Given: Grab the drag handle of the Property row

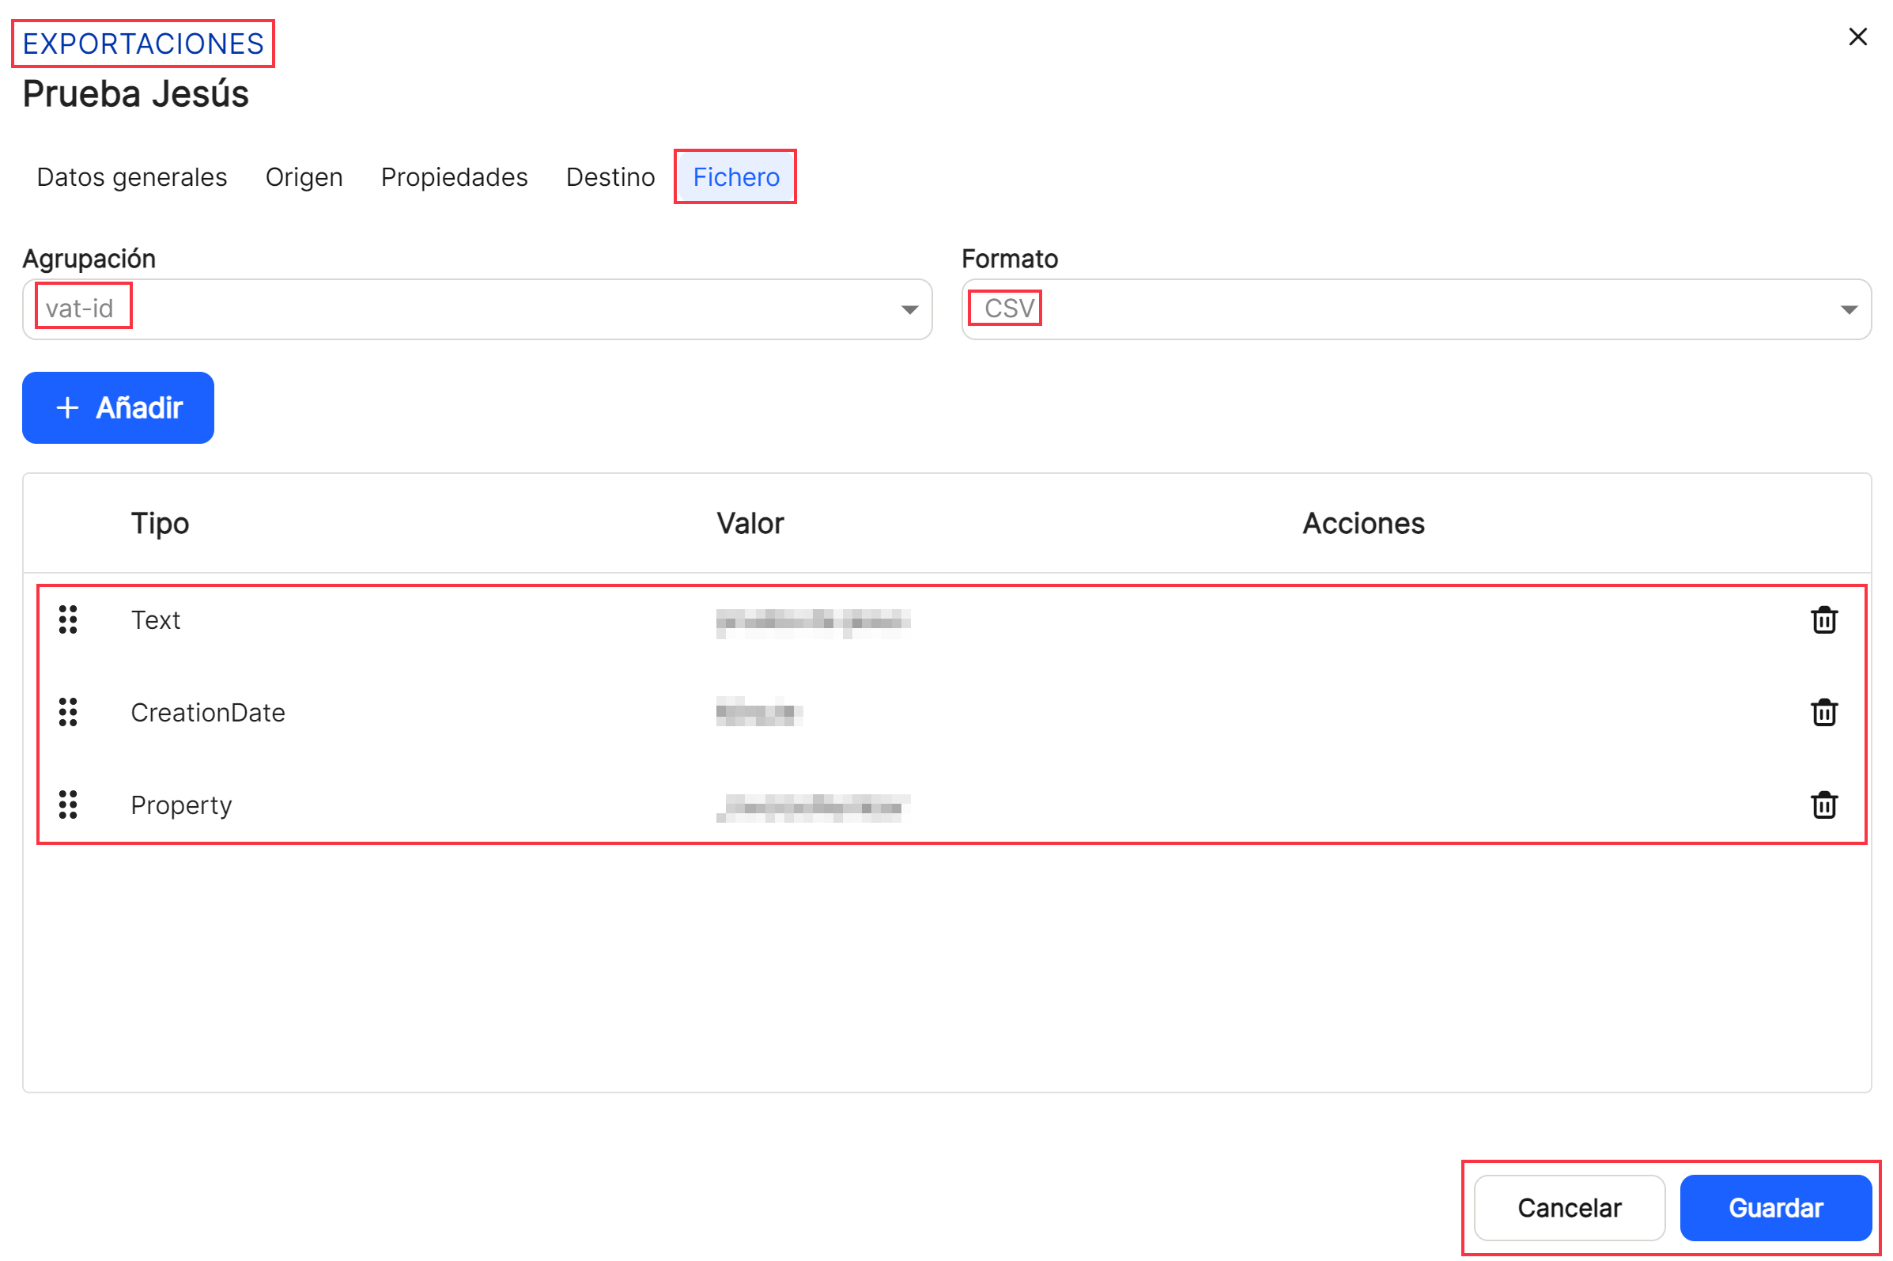Looking at the screenshot, I should pos(68,805).
